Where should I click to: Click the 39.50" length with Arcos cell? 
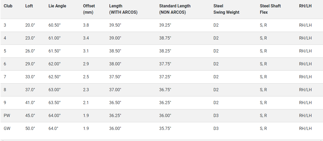(x=115, y=25)
